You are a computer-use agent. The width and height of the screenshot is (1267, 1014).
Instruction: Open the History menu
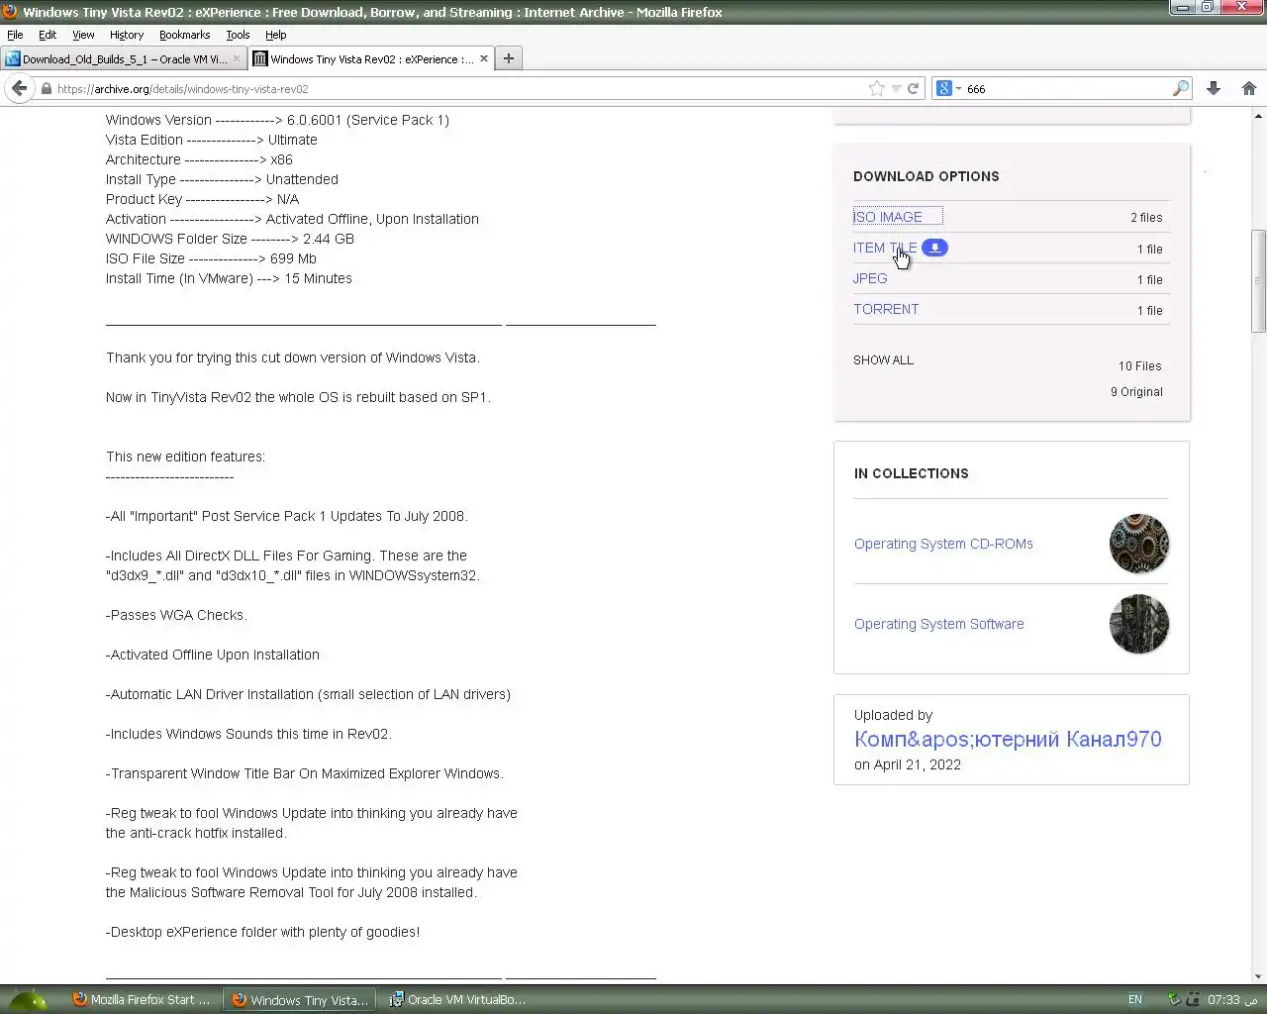click(x=127, y=35)
